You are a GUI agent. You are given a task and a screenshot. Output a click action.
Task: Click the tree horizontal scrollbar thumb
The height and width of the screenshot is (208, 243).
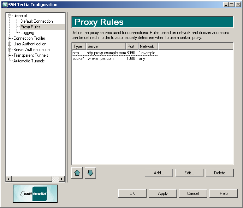pyautogui.click(x=32, y=179)
